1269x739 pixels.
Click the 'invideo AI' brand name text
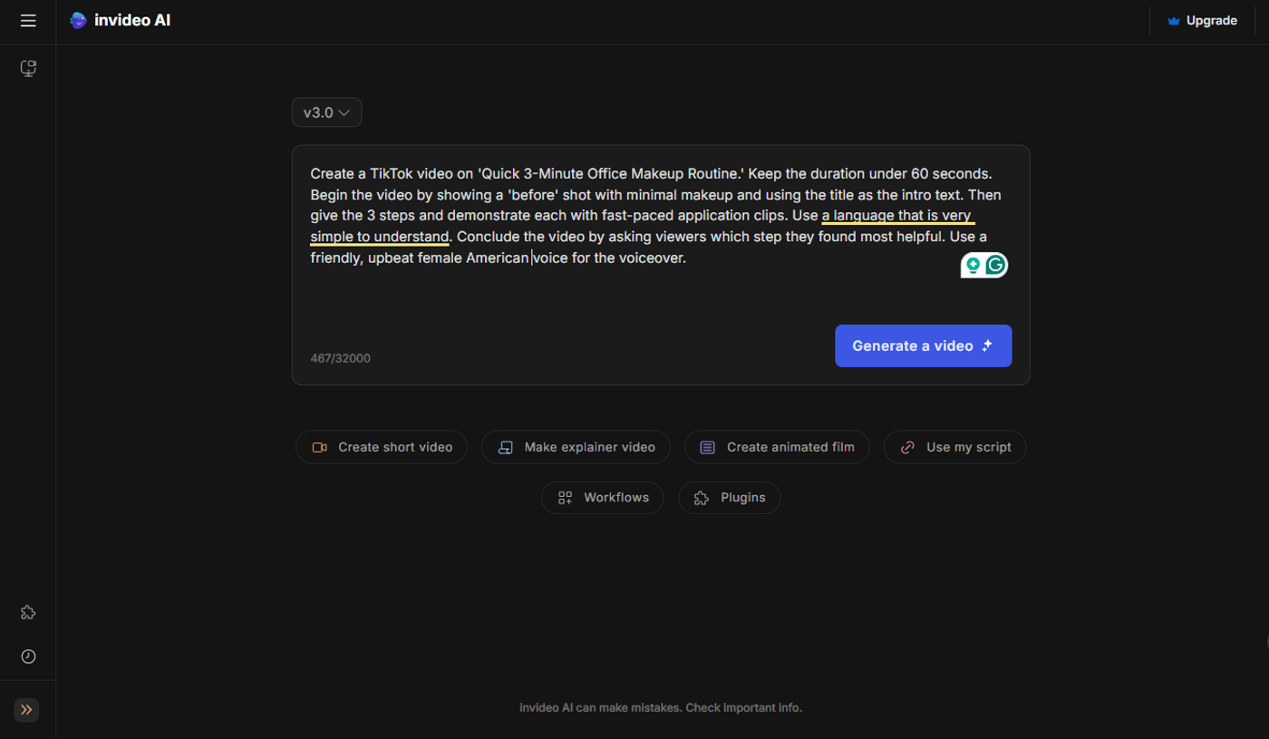coord(132,21)
